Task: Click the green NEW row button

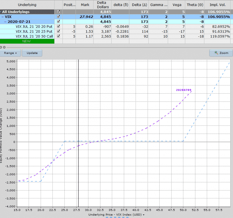Action: (27, 41)
